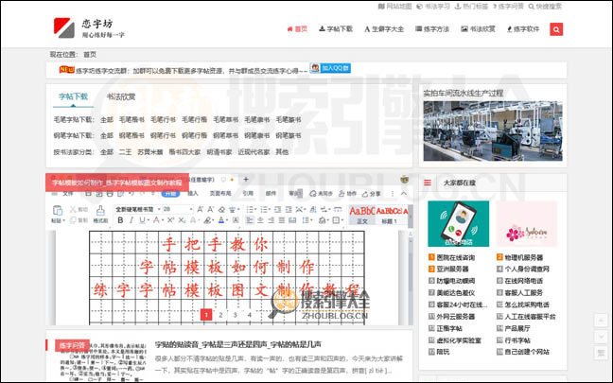Click 全部 in the 按书法家分类 row
This screenshot has width=613, height=383.
tap(107, 151)
